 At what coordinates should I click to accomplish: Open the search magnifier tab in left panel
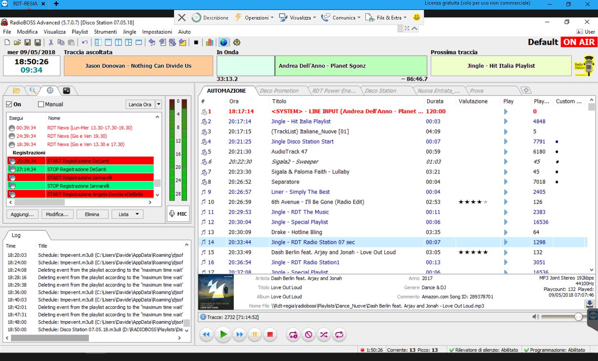pyautogui.click(x=33, y=90)
